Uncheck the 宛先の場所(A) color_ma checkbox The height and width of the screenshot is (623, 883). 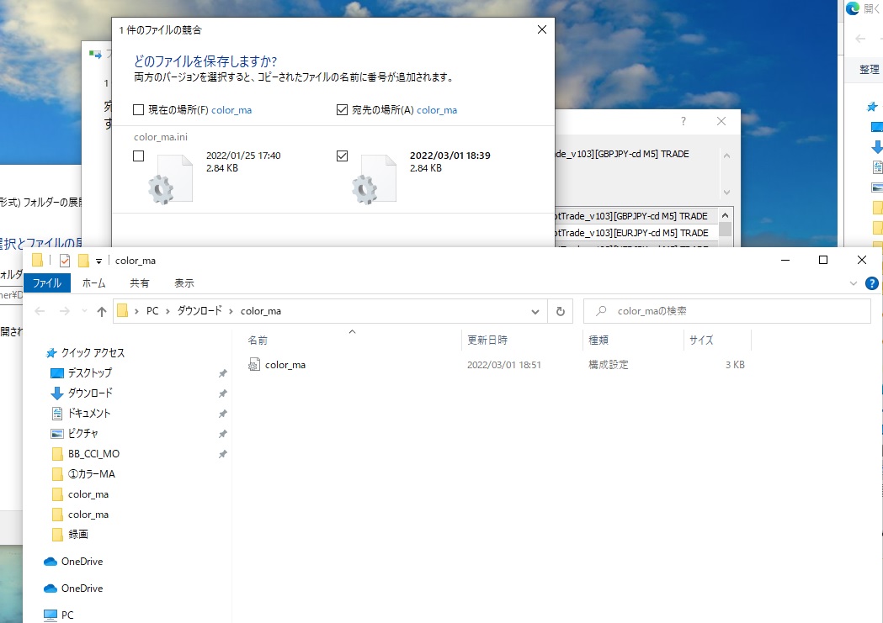342,110
